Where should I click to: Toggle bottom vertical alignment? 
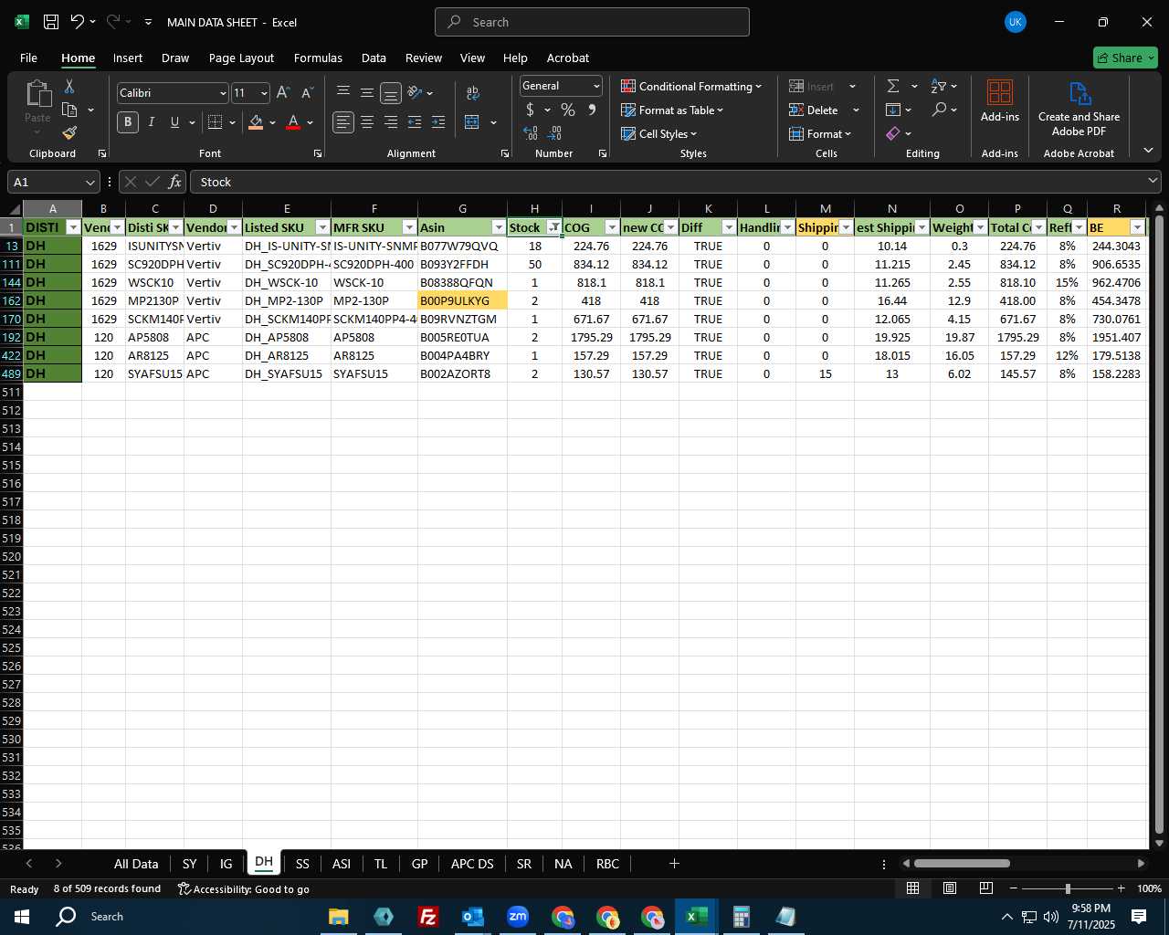click(x=391, y=93)
